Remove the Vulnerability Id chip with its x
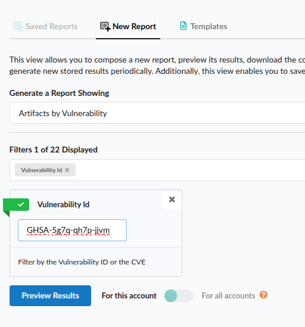 click(67, 170)
